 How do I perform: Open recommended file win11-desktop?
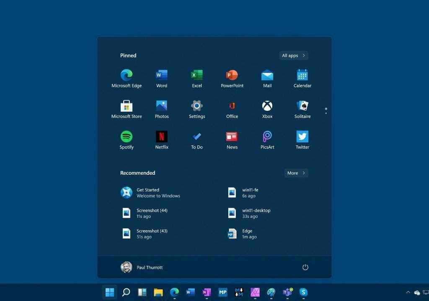click(249, 213)
